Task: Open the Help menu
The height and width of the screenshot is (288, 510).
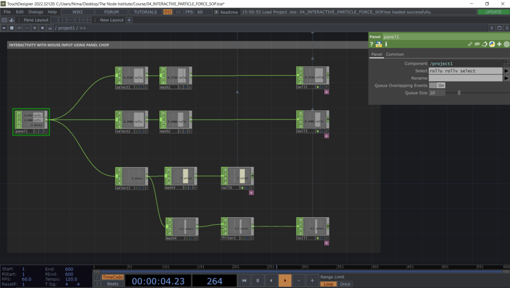Action: [52, 12]
